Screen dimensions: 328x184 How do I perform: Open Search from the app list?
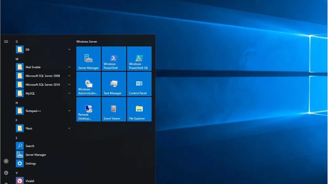pyautogui.click(x=44, y=146)
